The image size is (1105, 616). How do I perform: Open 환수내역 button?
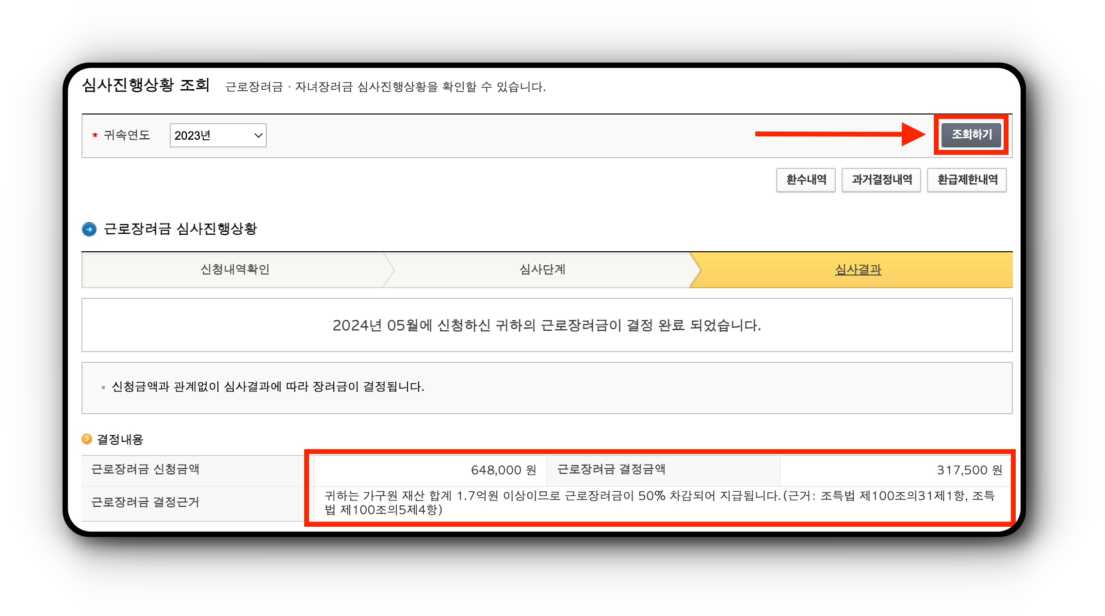tap(806, 180)
